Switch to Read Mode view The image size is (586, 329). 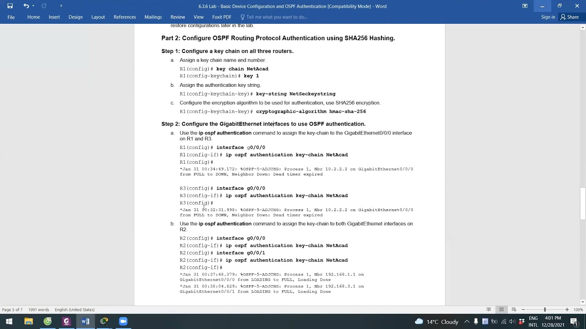click(x=488, y=309)
